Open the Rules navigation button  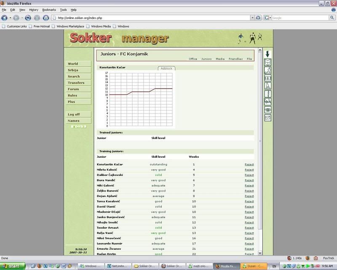tap(78, 95)
